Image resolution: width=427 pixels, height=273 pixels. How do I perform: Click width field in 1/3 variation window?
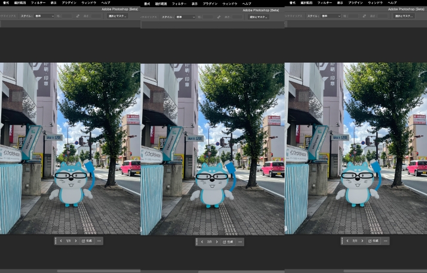click(67, 16)
